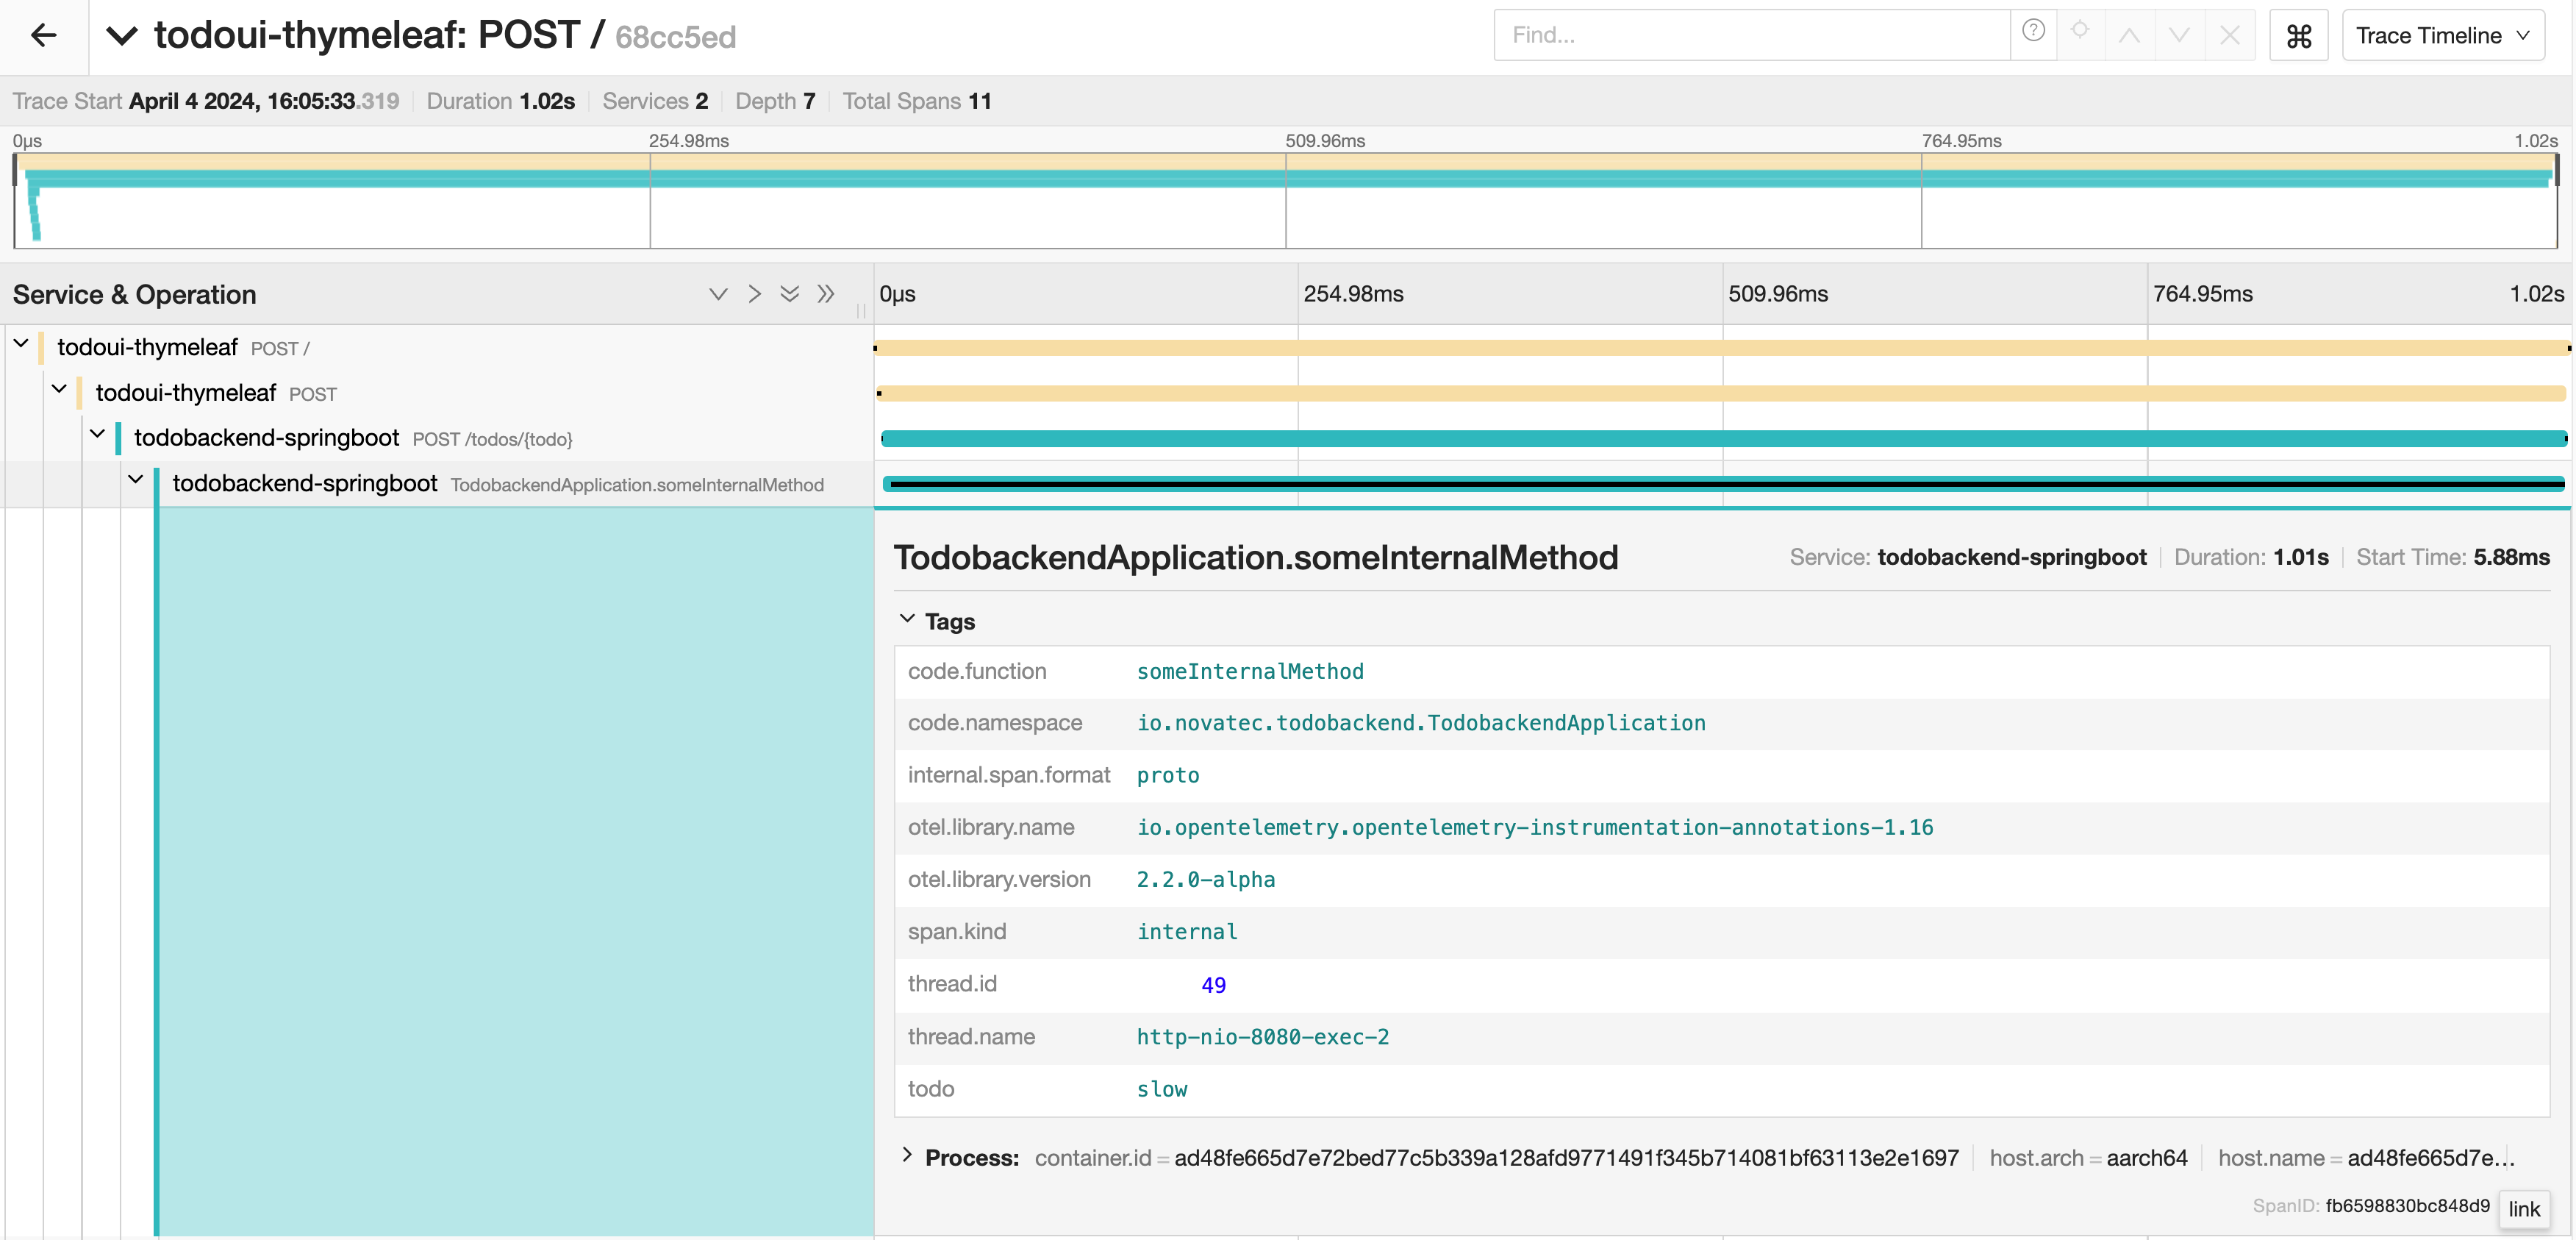Click the thread.name value http-nio-8080-exec-2
This screenshot has height=1240, width=2576.
[1263, 1037]
